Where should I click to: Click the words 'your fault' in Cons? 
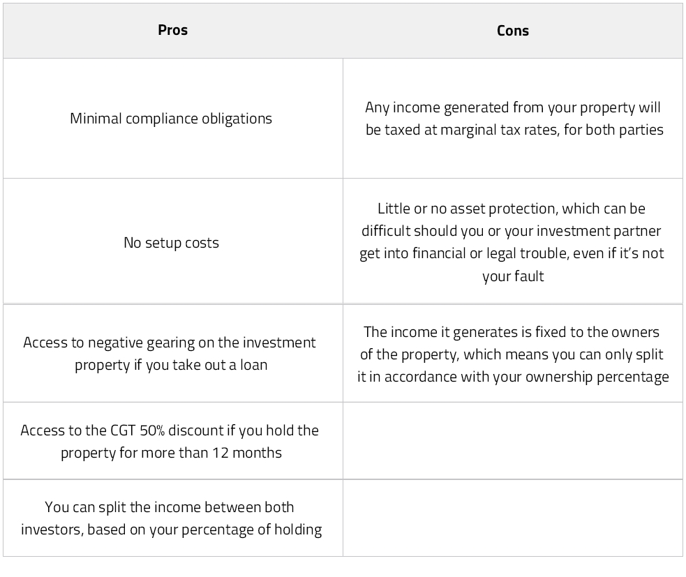[513, 276]
